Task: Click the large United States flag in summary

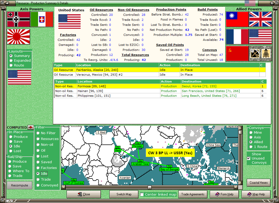Action: click(69, 22)
